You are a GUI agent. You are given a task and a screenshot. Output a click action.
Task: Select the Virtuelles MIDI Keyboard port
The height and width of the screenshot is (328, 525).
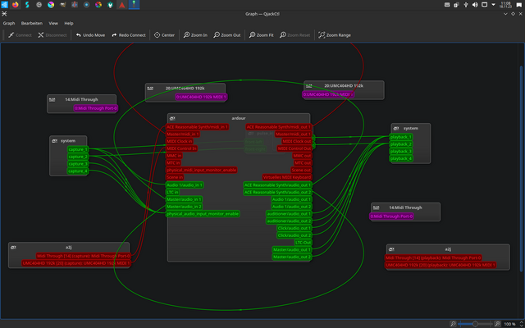[x=287, y=177]
